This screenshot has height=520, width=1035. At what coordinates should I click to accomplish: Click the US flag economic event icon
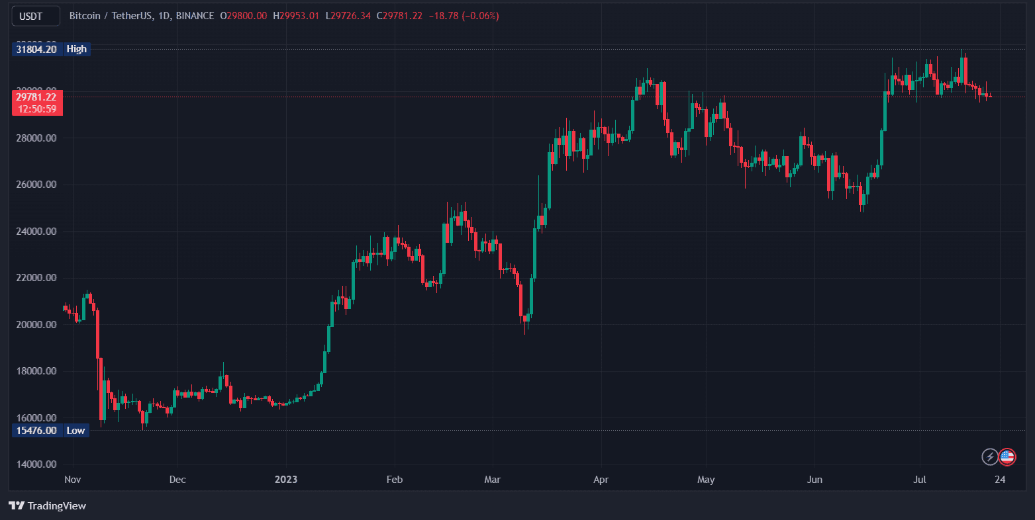click(1007, 456)
